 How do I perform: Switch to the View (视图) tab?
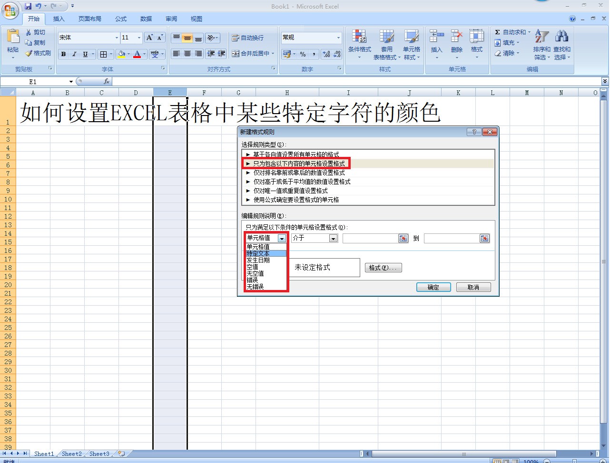pyautogui.click(x=197, y=19)
